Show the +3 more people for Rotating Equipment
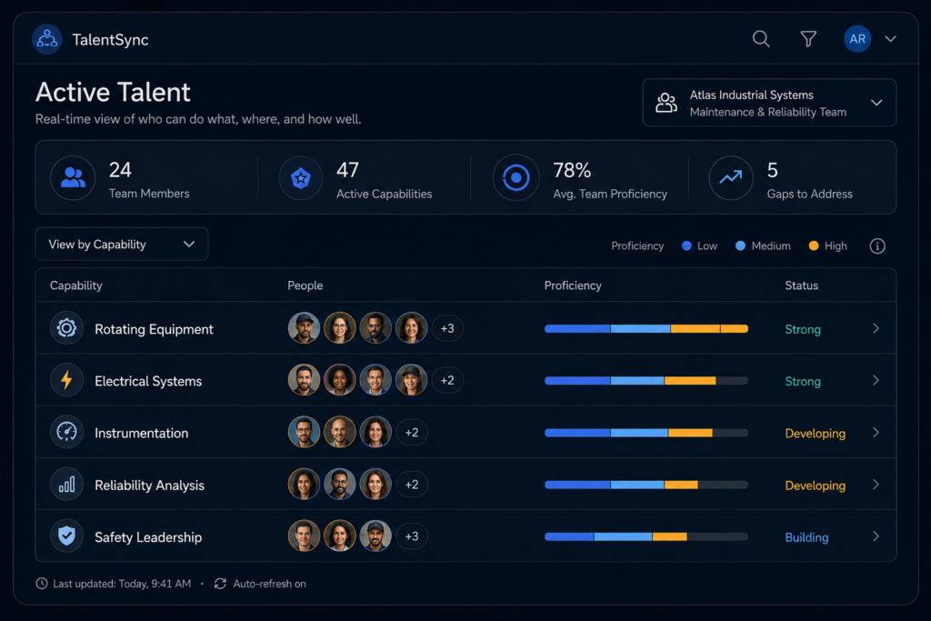This screenshot has height=621, width=931. (447, 328)
